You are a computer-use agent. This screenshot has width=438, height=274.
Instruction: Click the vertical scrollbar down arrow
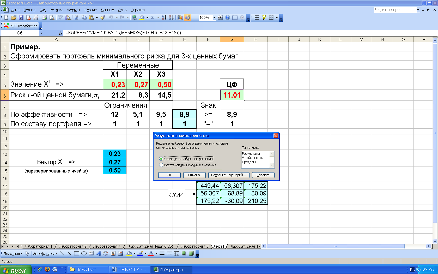click(x=435, y=241)
